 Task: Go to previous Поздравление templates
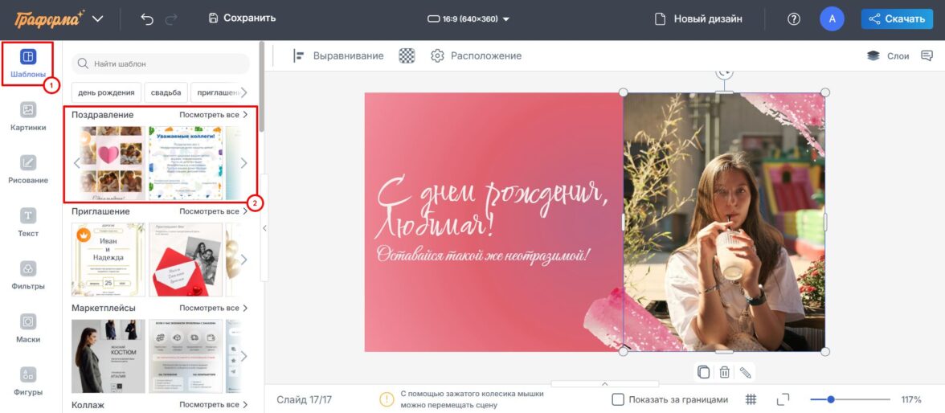click(x=76, y=163)
